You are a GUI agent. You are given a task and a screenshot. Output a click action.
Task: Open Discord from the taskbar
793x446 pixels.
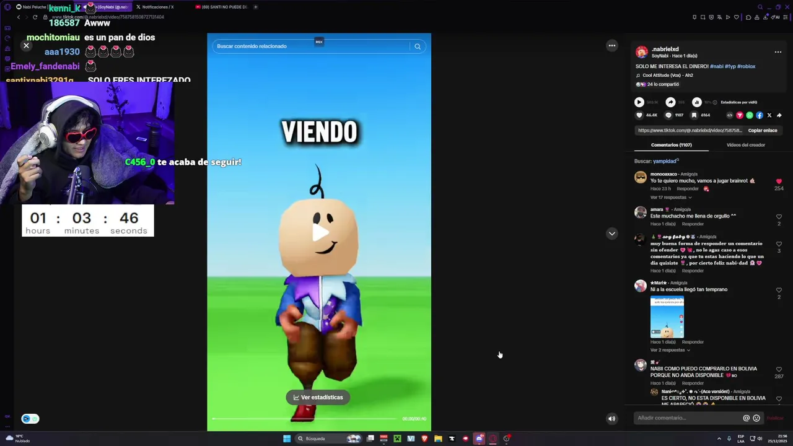point(479,439)
